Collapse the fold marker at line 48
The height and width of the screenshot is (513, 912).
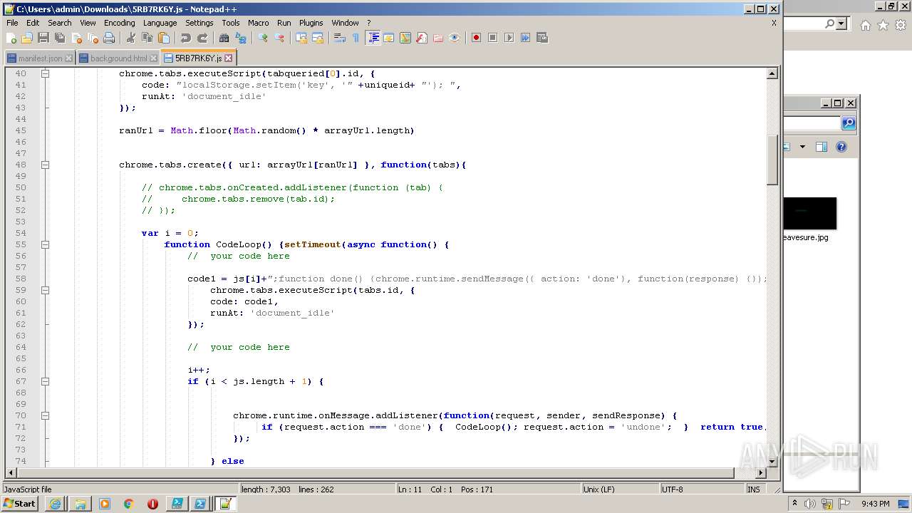click(45, 165)
